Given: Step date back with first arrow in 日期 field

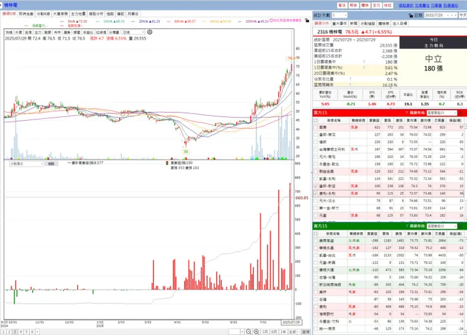Looking at the screenshot, I should pos(447,15).
